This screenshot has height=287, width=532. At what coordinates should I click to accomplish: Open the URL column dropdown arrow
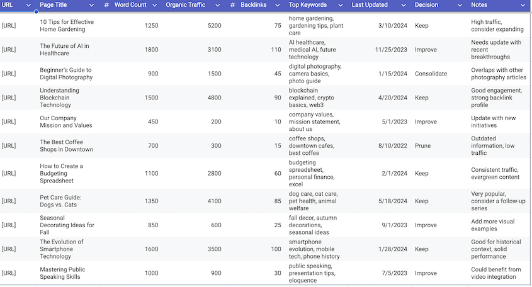pos(28,5)
